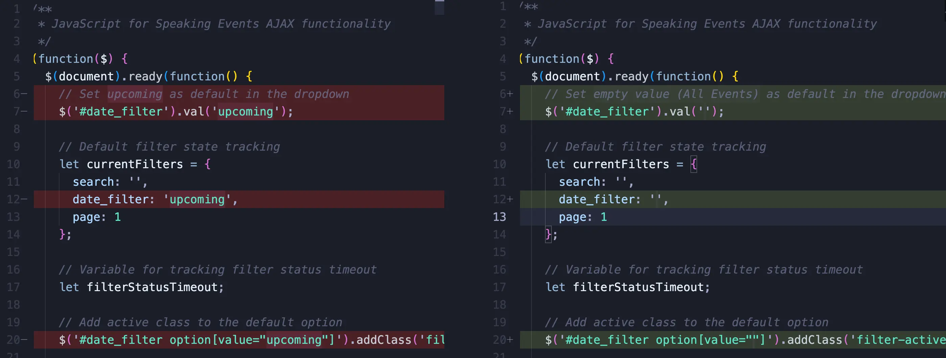This screenshot has width=946, height=358.
Task: Click the header comment 'JavaScript for Speaking Events' in left pane
Action: [x=155, y=24]
